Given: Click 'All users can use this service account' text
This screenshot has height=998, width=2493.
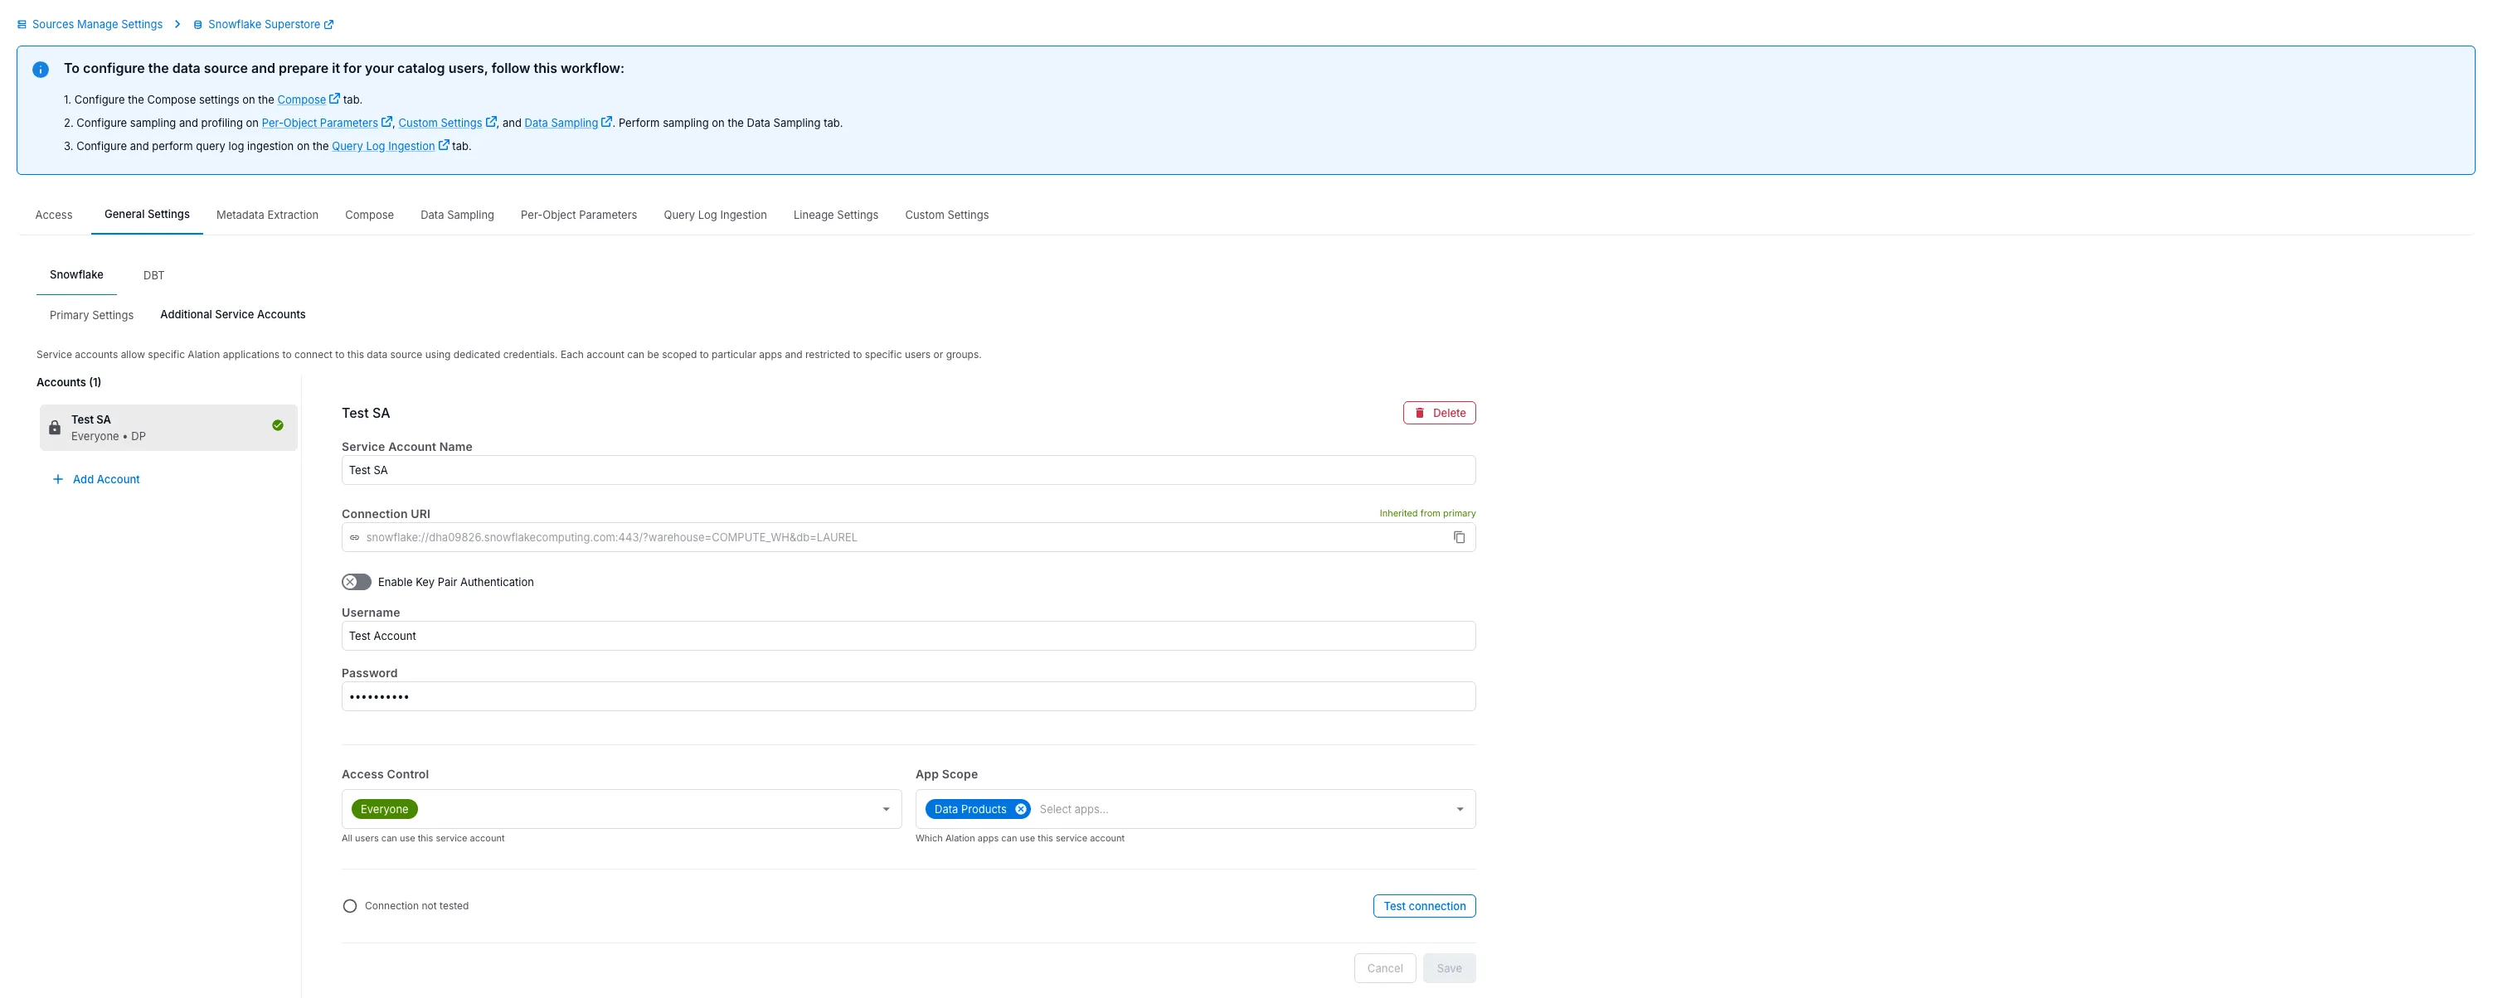Looking at the screenshot, I should tap(423, 839).
